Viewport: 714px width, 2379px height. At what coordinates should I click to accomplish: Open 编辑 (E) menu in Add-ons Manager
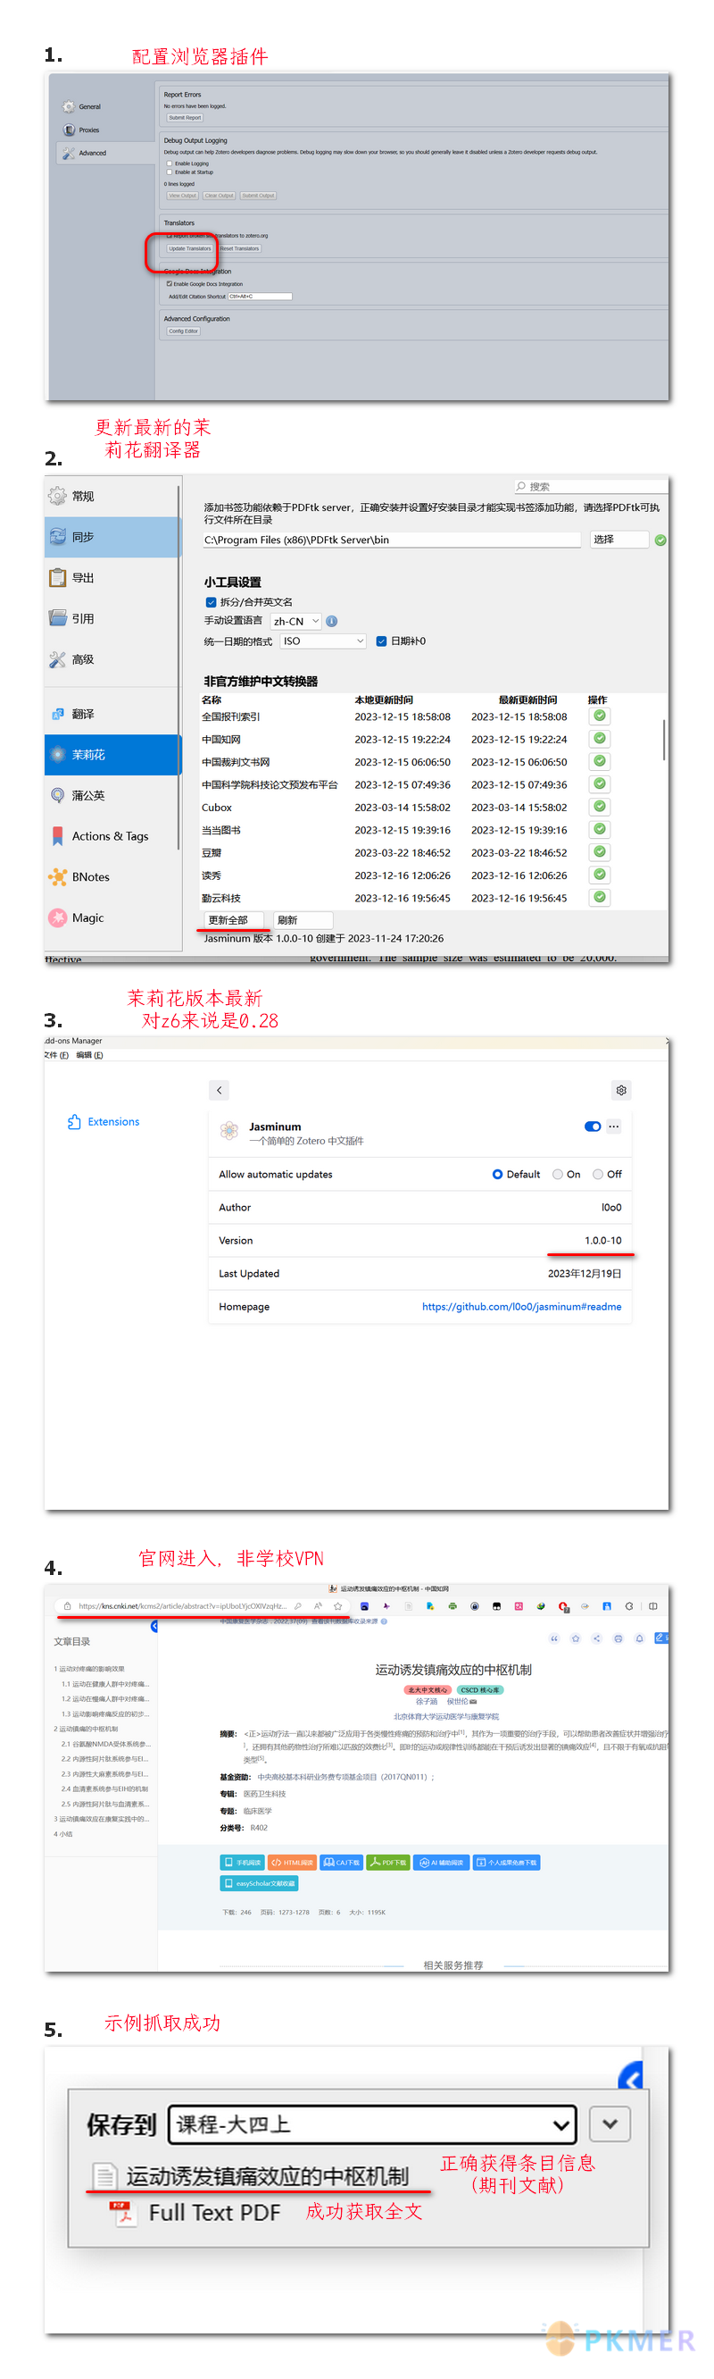point(89,1055)
